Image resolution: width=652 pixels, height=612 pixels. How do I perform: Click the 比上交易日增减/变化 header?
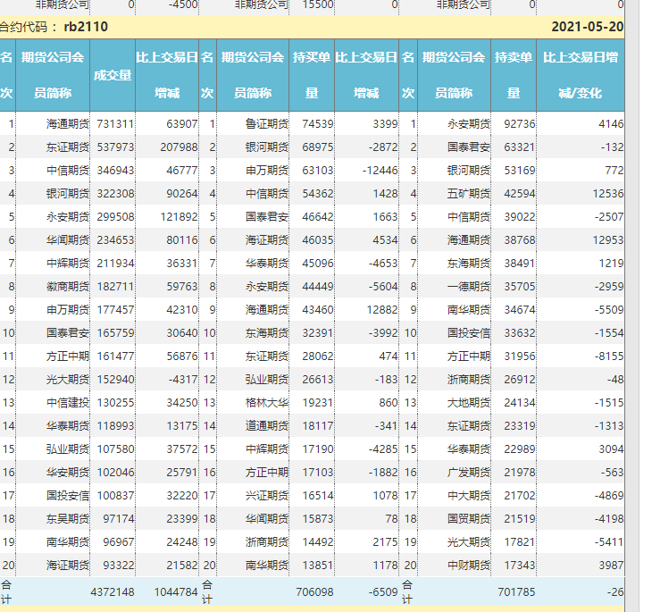(580, 75)
